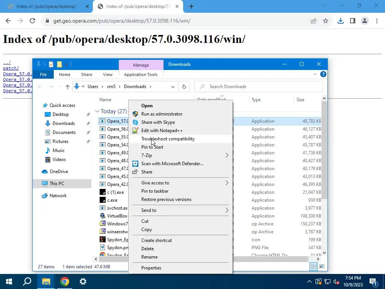Viewport: 385px width, 289px height.
Task: Open the File ribbon tab
Action: 43,75
